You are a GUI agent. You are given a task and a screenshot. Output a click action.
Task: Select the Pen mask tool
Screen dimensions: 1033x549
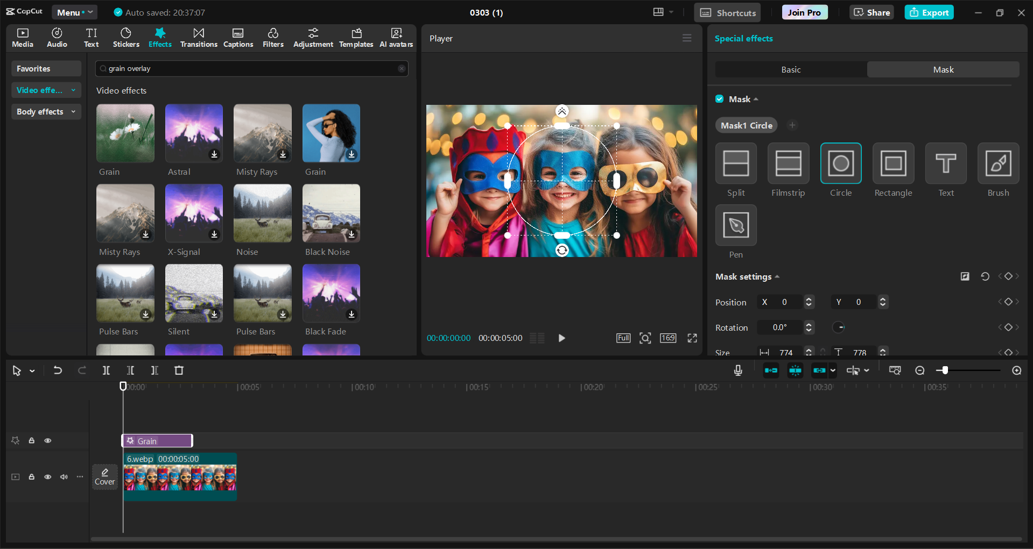click(x=735, y=225)
